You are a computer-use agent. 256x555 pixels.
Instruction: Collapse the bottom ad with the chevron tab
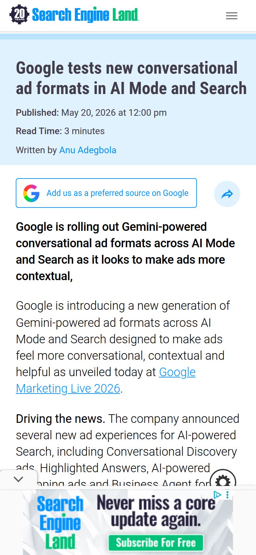click(19, 479)
